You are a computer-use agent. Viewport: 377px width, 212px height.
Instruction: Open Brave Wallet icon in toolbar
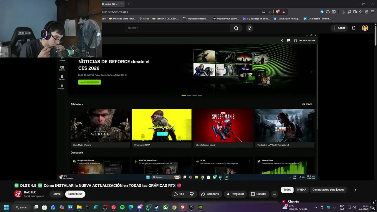pyautogui.click(x=355, y=12)
